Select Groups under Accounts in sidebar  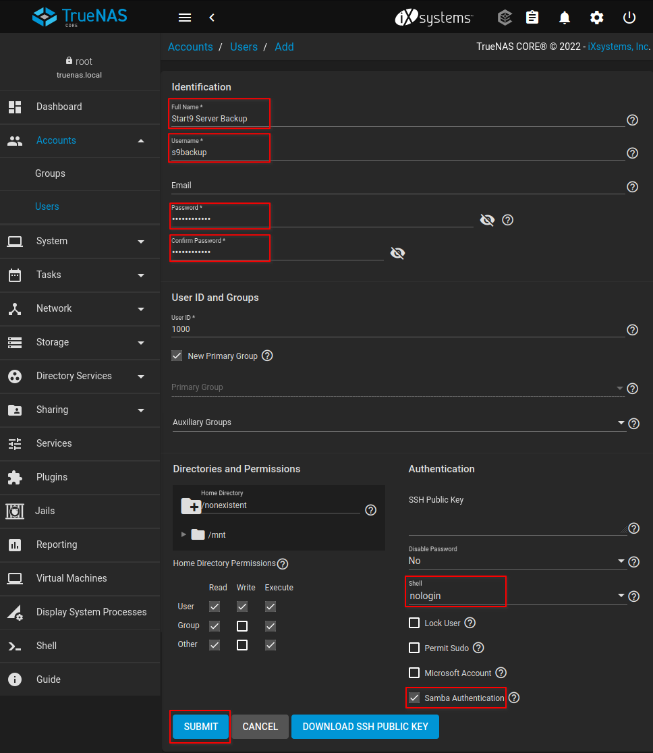[50, 173]
